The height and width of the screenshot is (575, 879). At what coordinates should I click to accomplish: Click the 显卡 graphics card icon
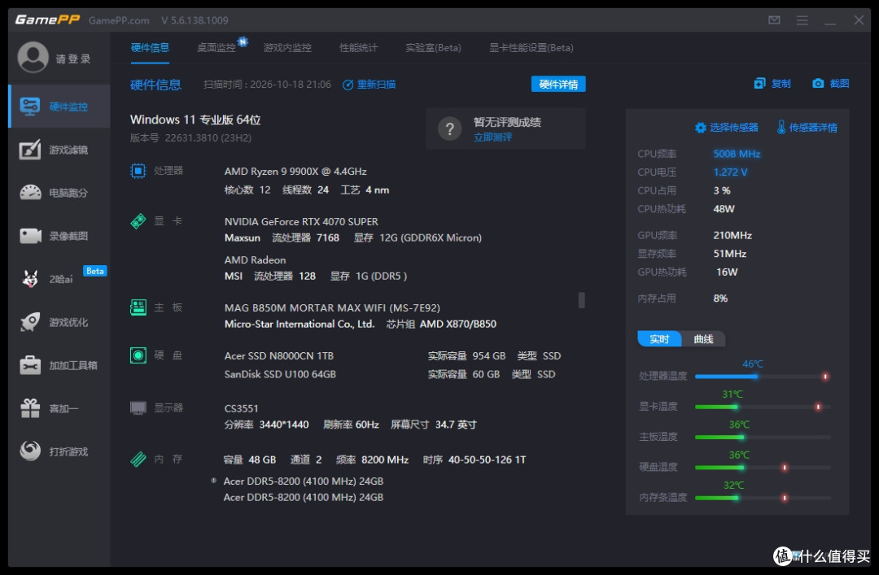point(138,220)
